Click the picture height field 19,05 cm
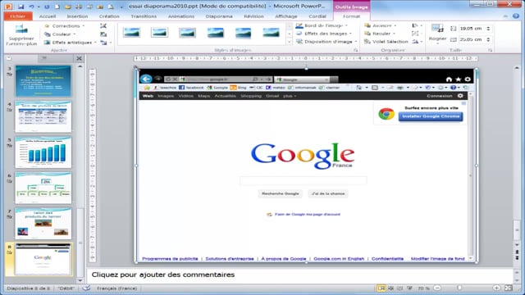This screenshot has height=295, width=525. coord(471,29)
